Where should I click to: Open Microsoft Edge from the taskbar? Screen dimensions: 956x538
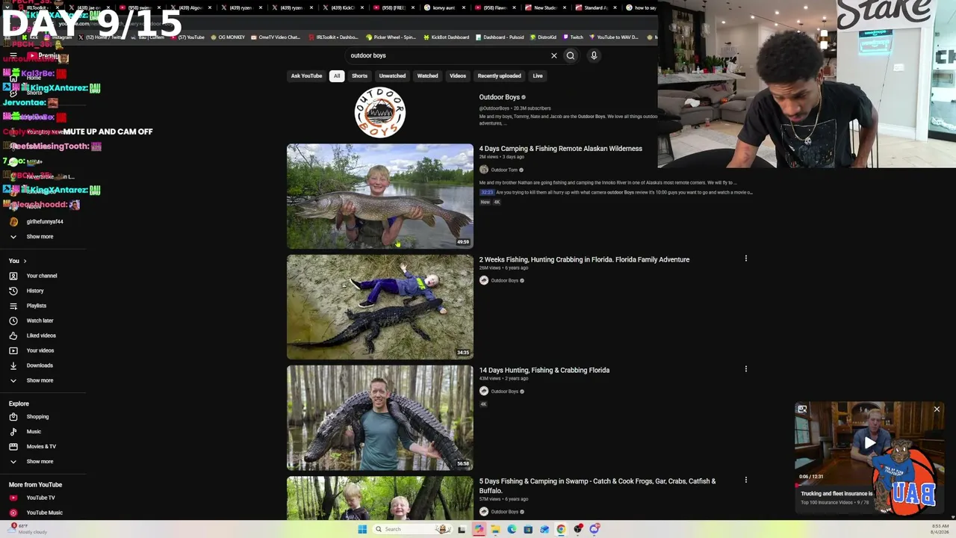coord(512,529)
